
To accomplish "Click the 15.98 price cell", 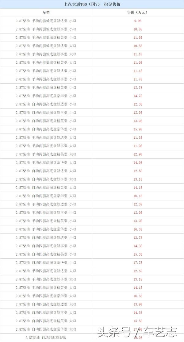I will click(137, 129).
